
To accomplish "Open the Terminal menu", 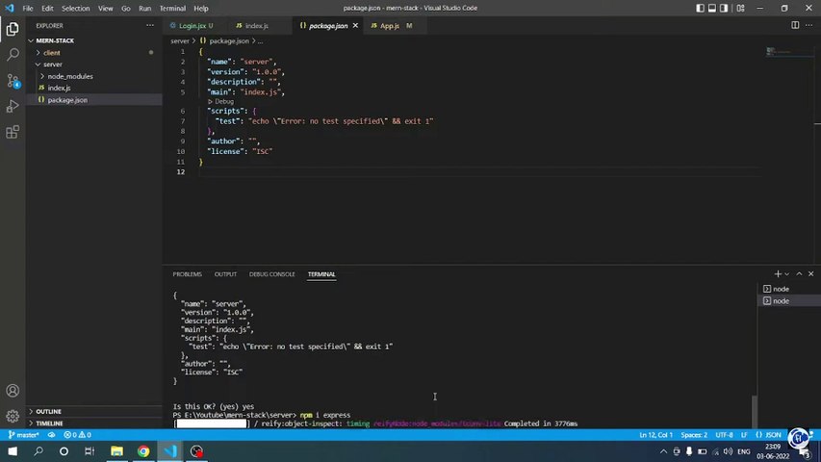I will pos(172,9).
